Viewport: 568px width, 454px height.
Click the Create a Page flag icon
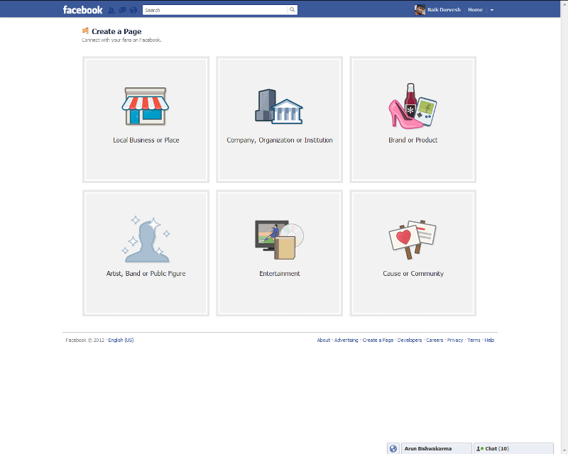(85, 31)
